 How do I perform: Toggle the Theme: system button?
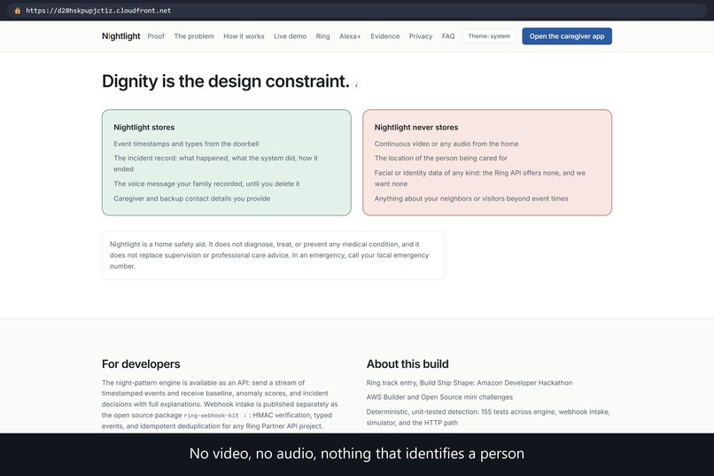click(x=489, y=36)
